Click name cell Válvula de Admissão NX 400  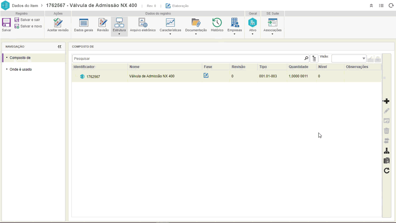coord(152,76)
